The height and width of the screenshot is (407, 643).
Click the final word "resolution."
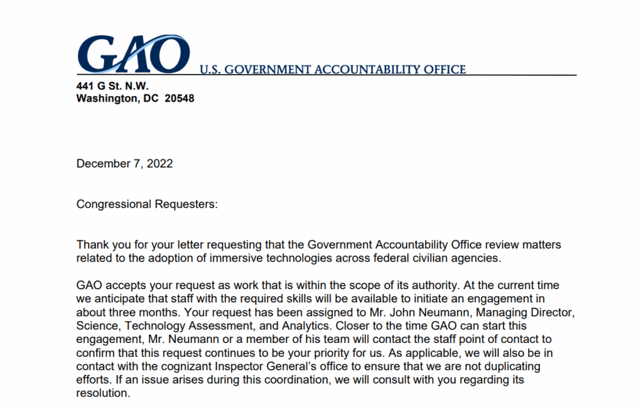(103, 394)
